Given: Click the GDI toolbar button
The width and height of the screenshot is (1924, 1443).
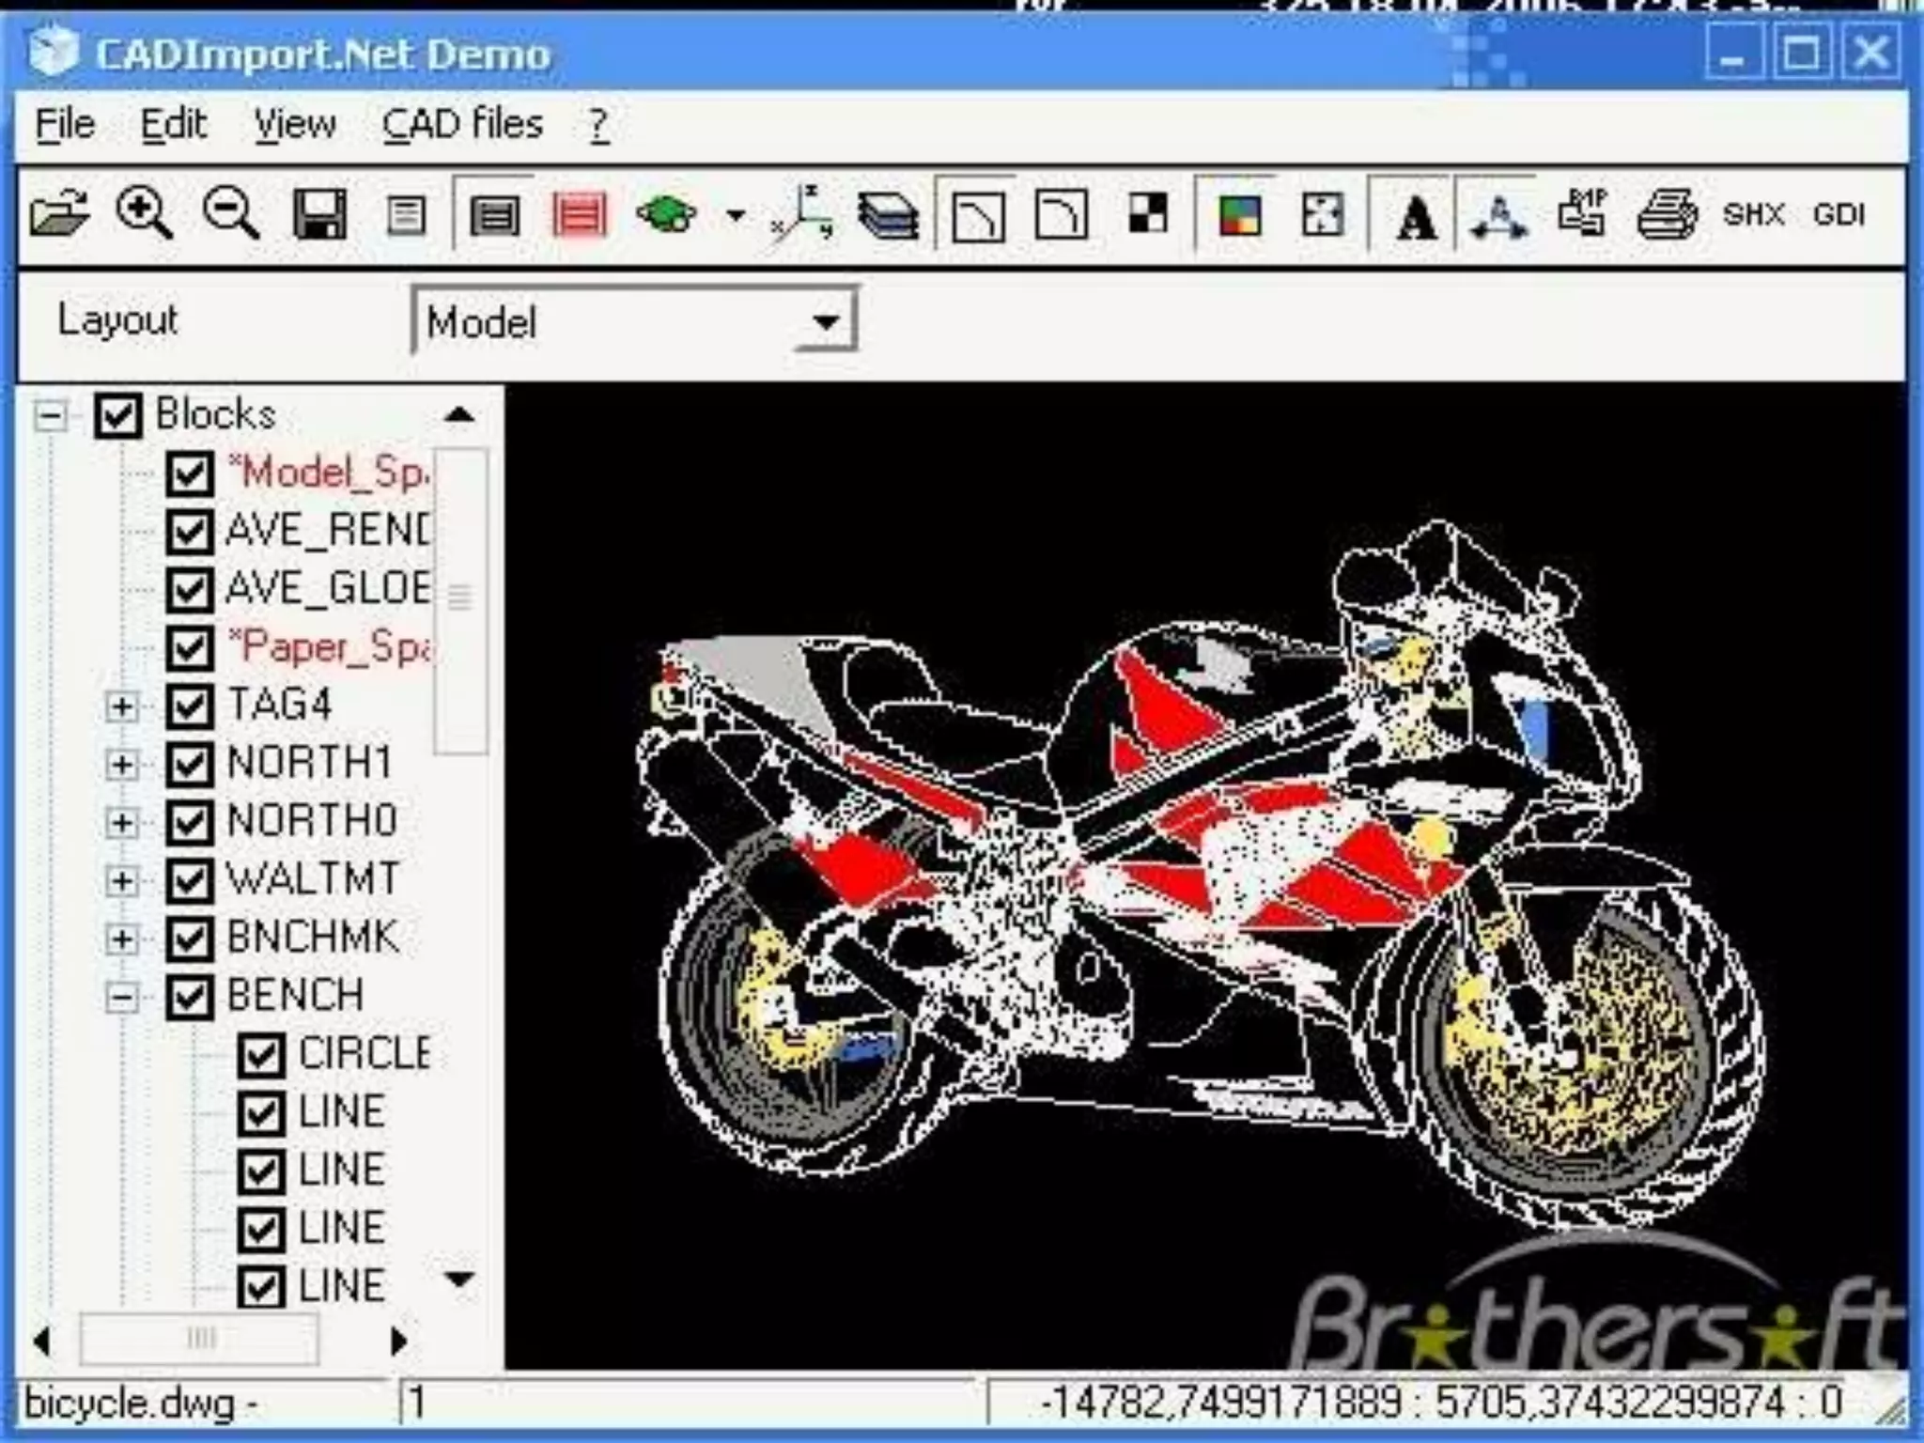Looking at the screenshot, I should 1839,215.
